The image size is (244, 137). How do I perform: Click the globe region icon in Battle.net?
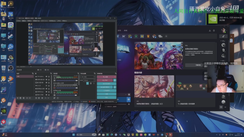tap(129, 94)
